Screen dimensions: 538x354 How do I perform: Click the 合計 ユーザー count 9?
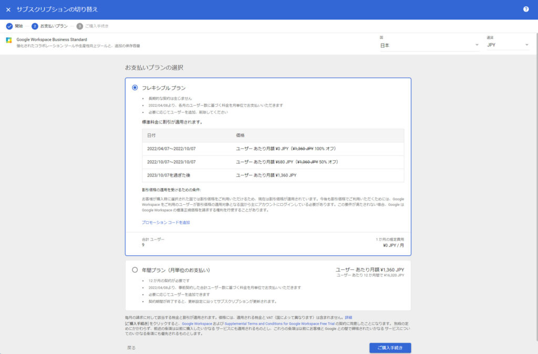coord(143,245)
